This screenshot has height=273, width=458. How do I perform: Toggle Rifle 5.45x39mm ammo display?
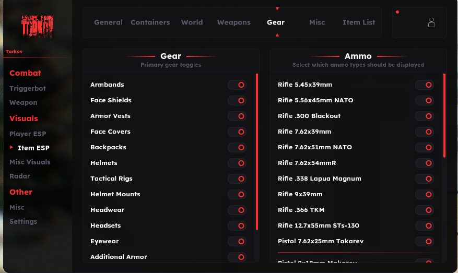pos(425,85)
